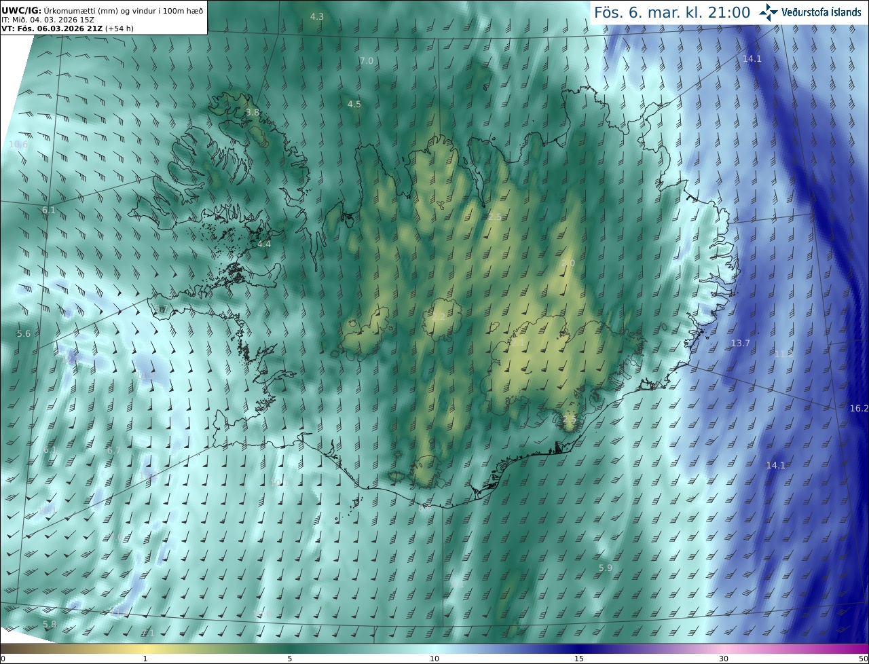Click the 'VT: Fös. 06.03.2026 21Z (+54 h)' line
Screen dimensions: 869x664
click(67, 29)
